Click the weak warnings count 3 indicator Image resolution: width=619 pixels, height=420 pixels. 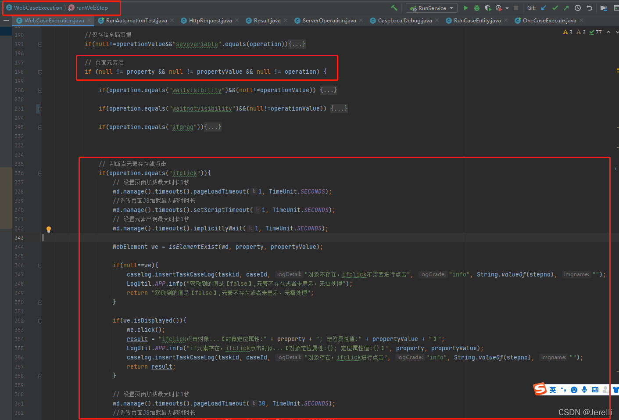click(x=581, y=32)
